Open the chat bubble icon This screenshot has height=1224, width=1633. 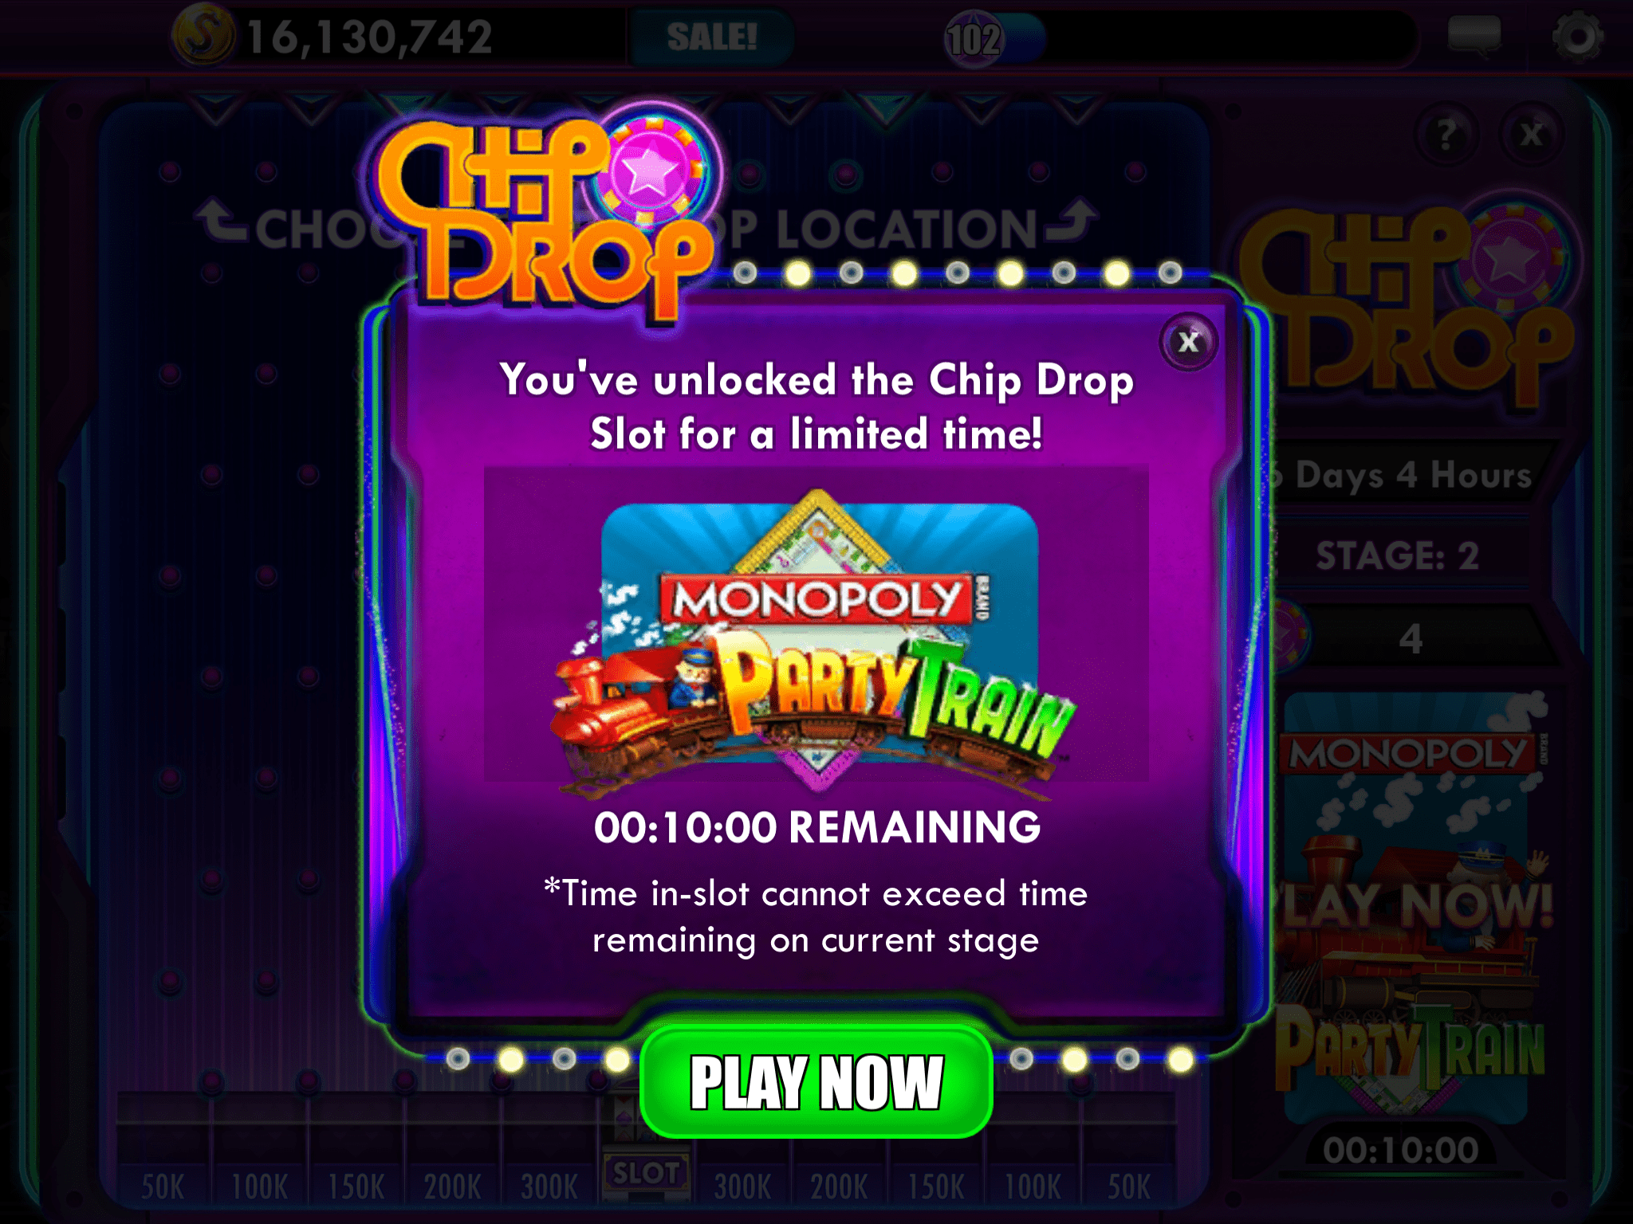1474,37
